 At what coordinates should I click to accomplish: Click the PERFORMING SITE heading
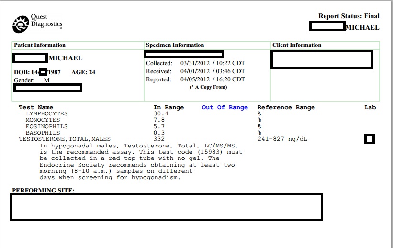(43, 190)
